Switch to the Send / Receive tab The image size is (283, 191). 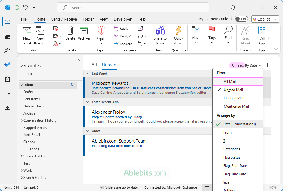coord(64,19)
